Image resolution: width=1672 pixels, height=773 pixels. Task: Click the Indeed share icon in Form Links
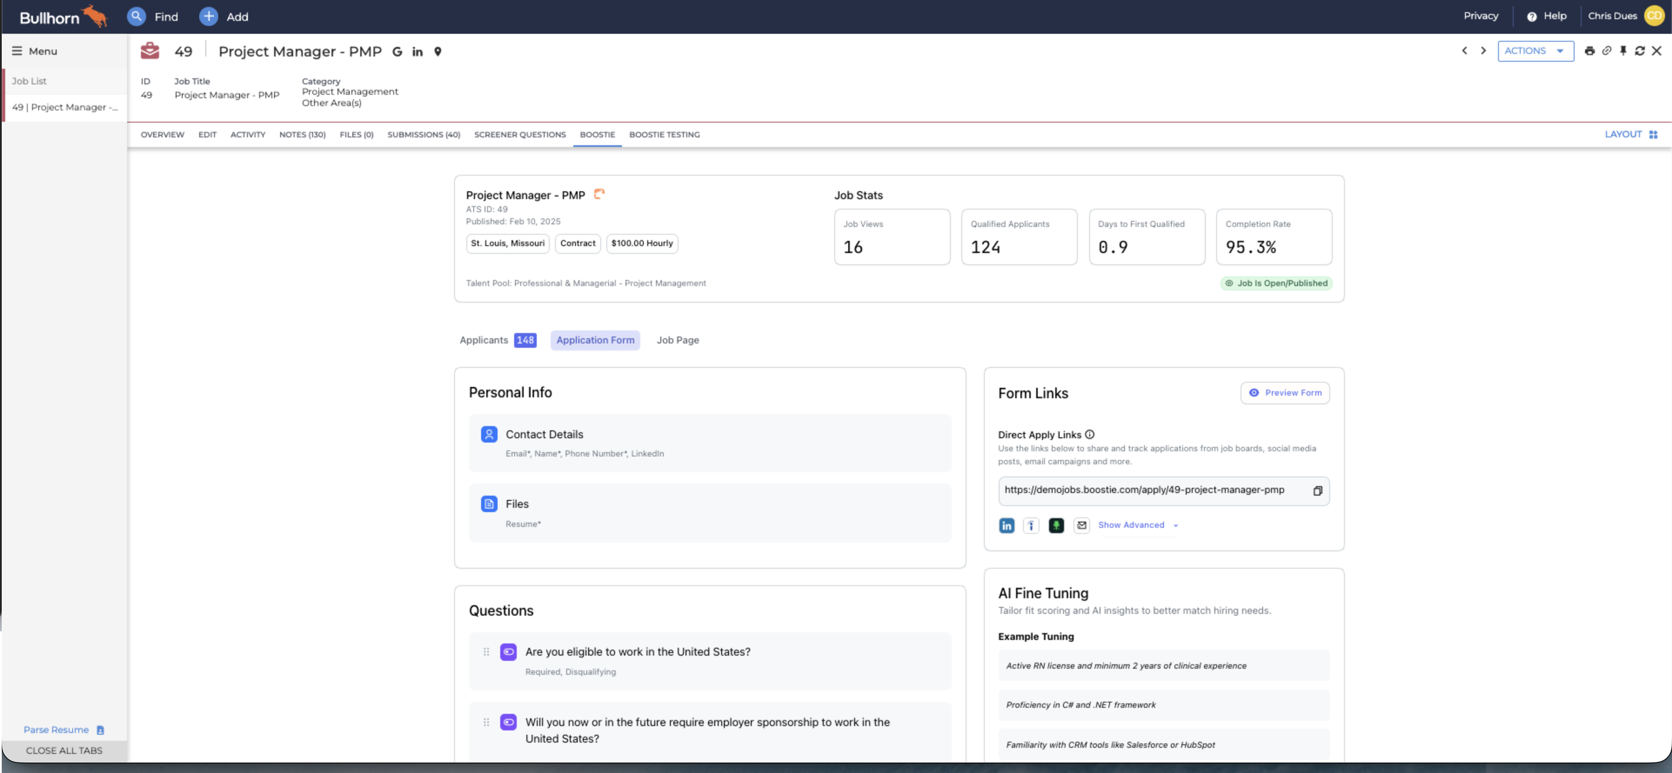click(1031, 525)
